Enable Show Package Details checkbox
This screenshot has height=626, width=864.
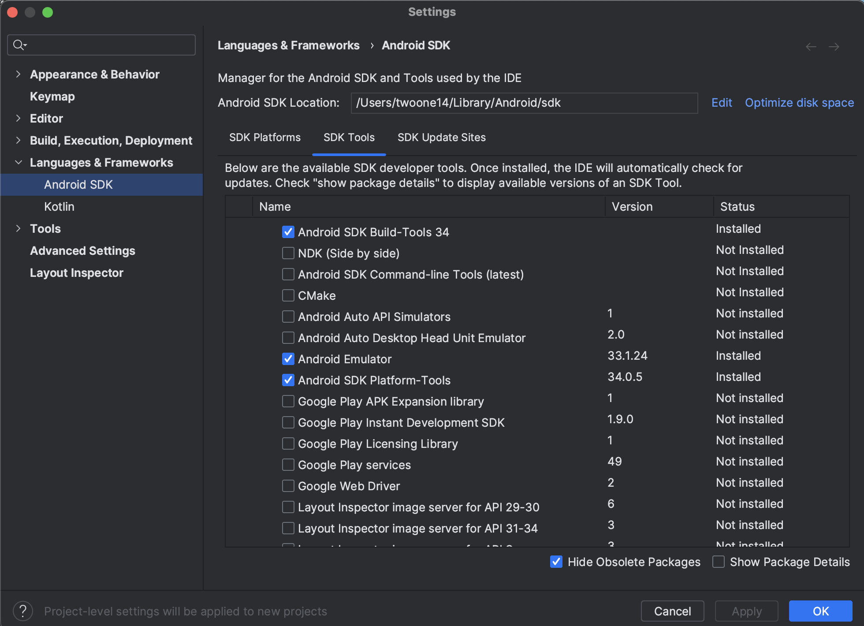pyautogui.click(x=719, y=562)
